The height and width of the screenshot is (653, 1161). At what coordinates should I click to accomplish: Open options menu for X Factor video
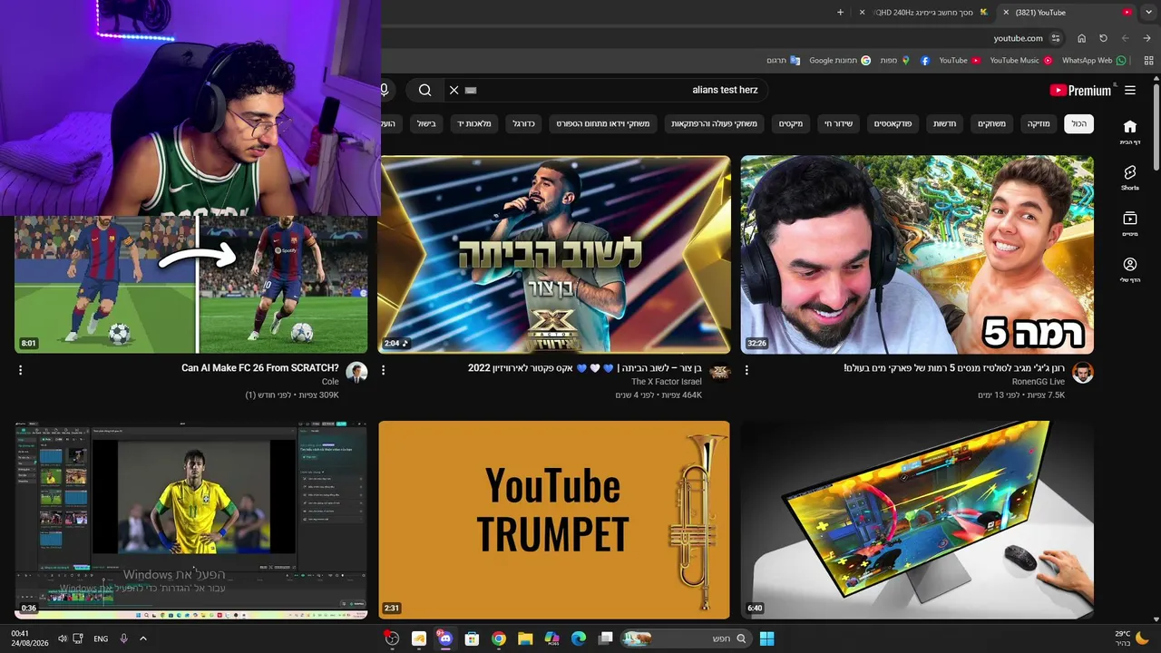click(383, 370)
